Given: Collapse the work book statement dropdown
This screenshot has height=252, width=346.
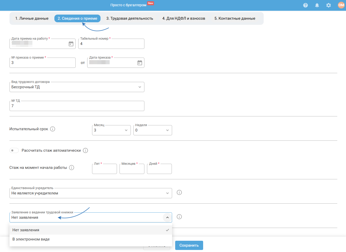Looking at the screenshot, I should click(167, 217).
